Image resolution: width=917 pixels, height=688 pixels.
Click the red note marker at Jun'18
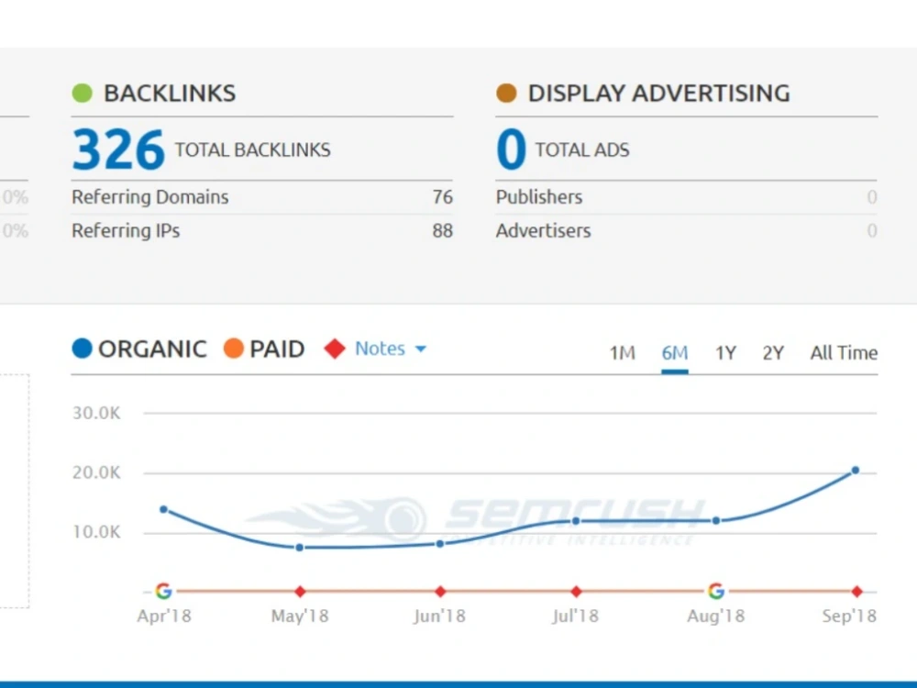tap(440, 592)
